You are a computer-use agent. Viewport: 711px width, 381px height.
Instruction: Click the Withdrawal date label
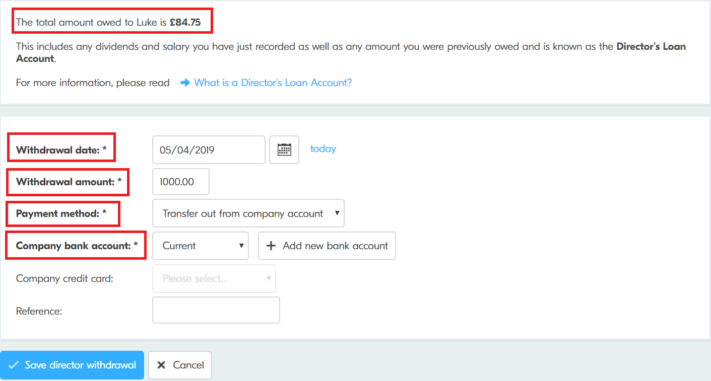point(61,150)
